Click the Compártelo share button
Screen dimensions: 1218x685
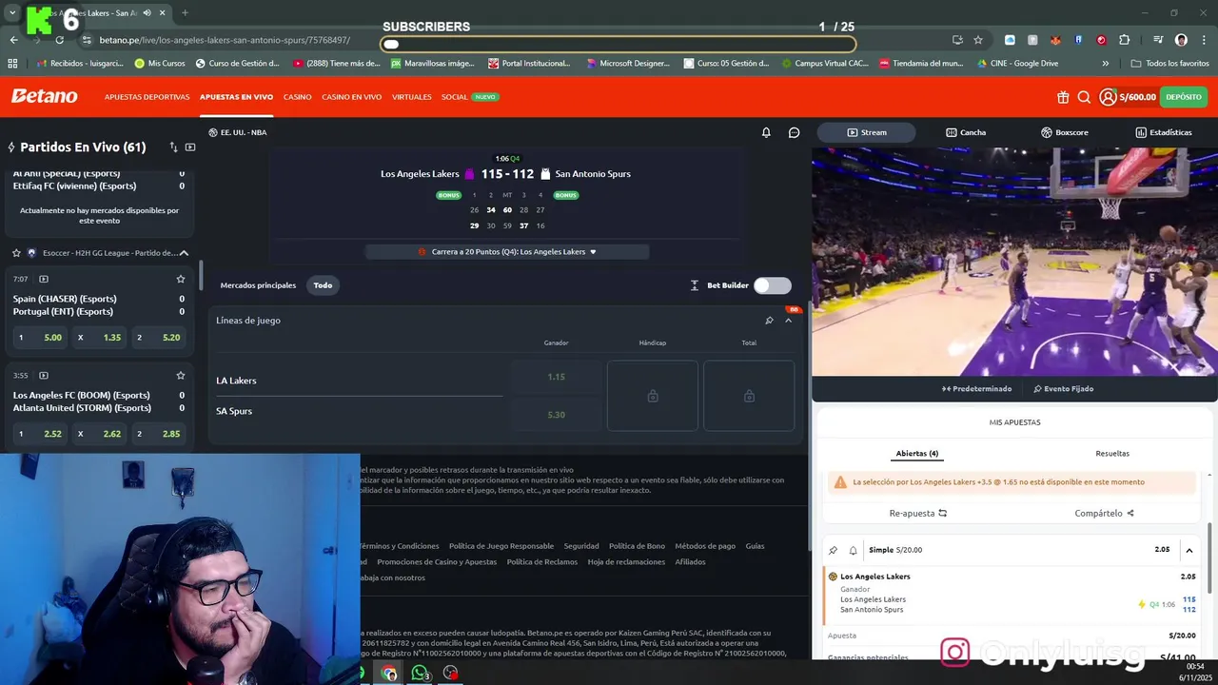[1104, 513]
